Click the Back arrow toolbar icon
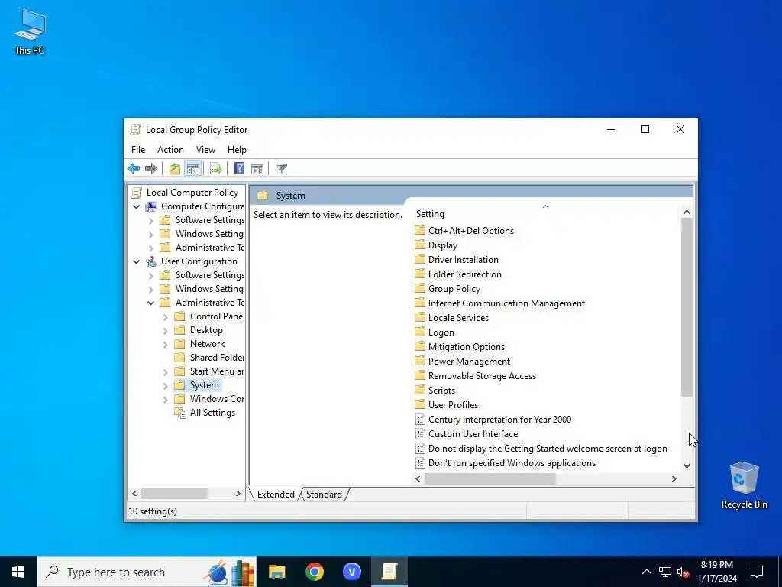782x587 pixels. pos(134,169)
